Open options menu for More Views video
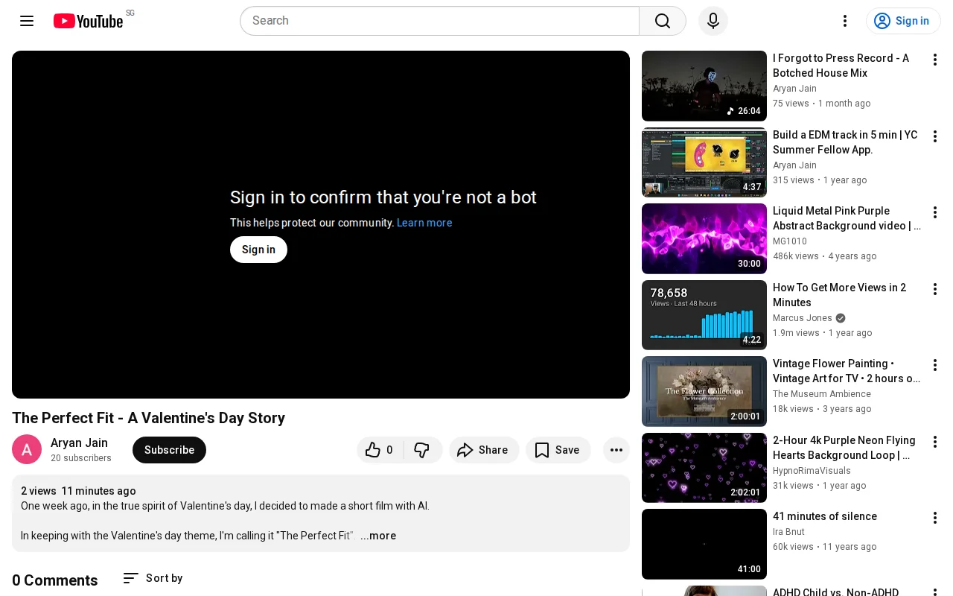The image size is (953, 596). (935, 289)
